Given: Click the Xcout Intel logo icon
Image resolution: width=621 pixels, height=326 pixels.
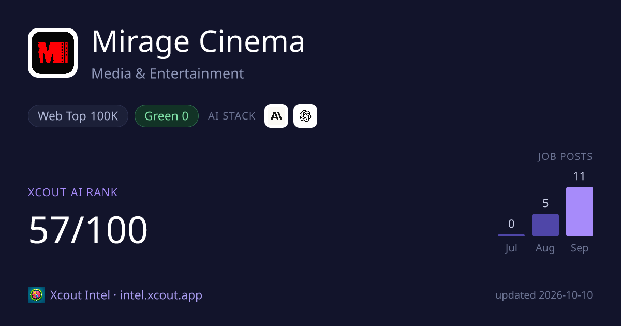Looking at the screenshot, I should click(x=36, y=295).
